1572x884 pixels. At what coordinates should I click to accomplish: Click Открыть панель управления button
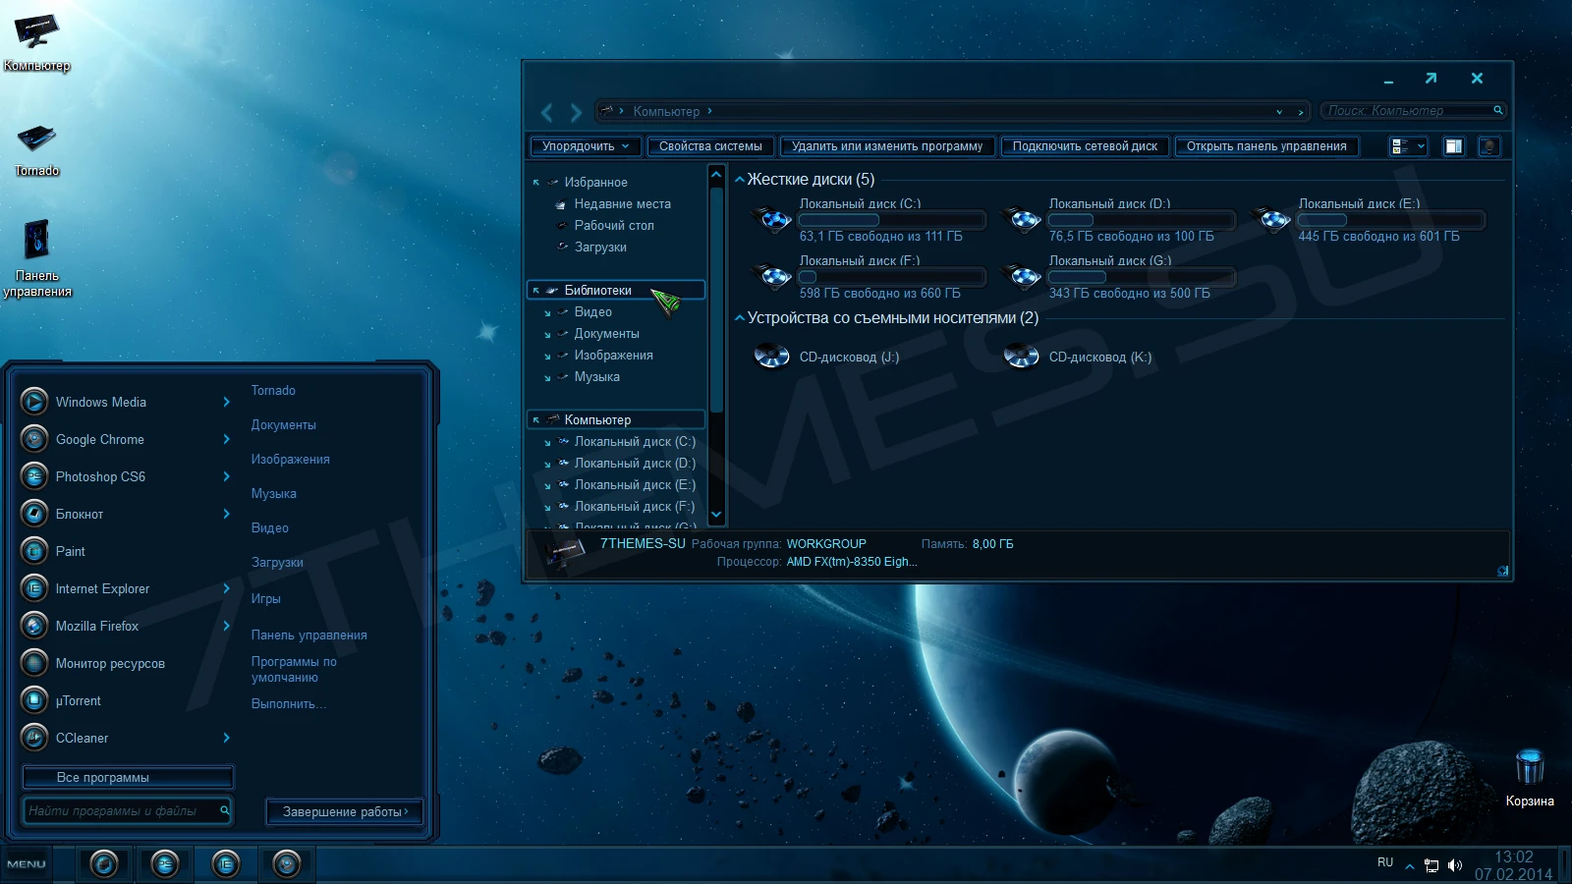pos(1266,145)
